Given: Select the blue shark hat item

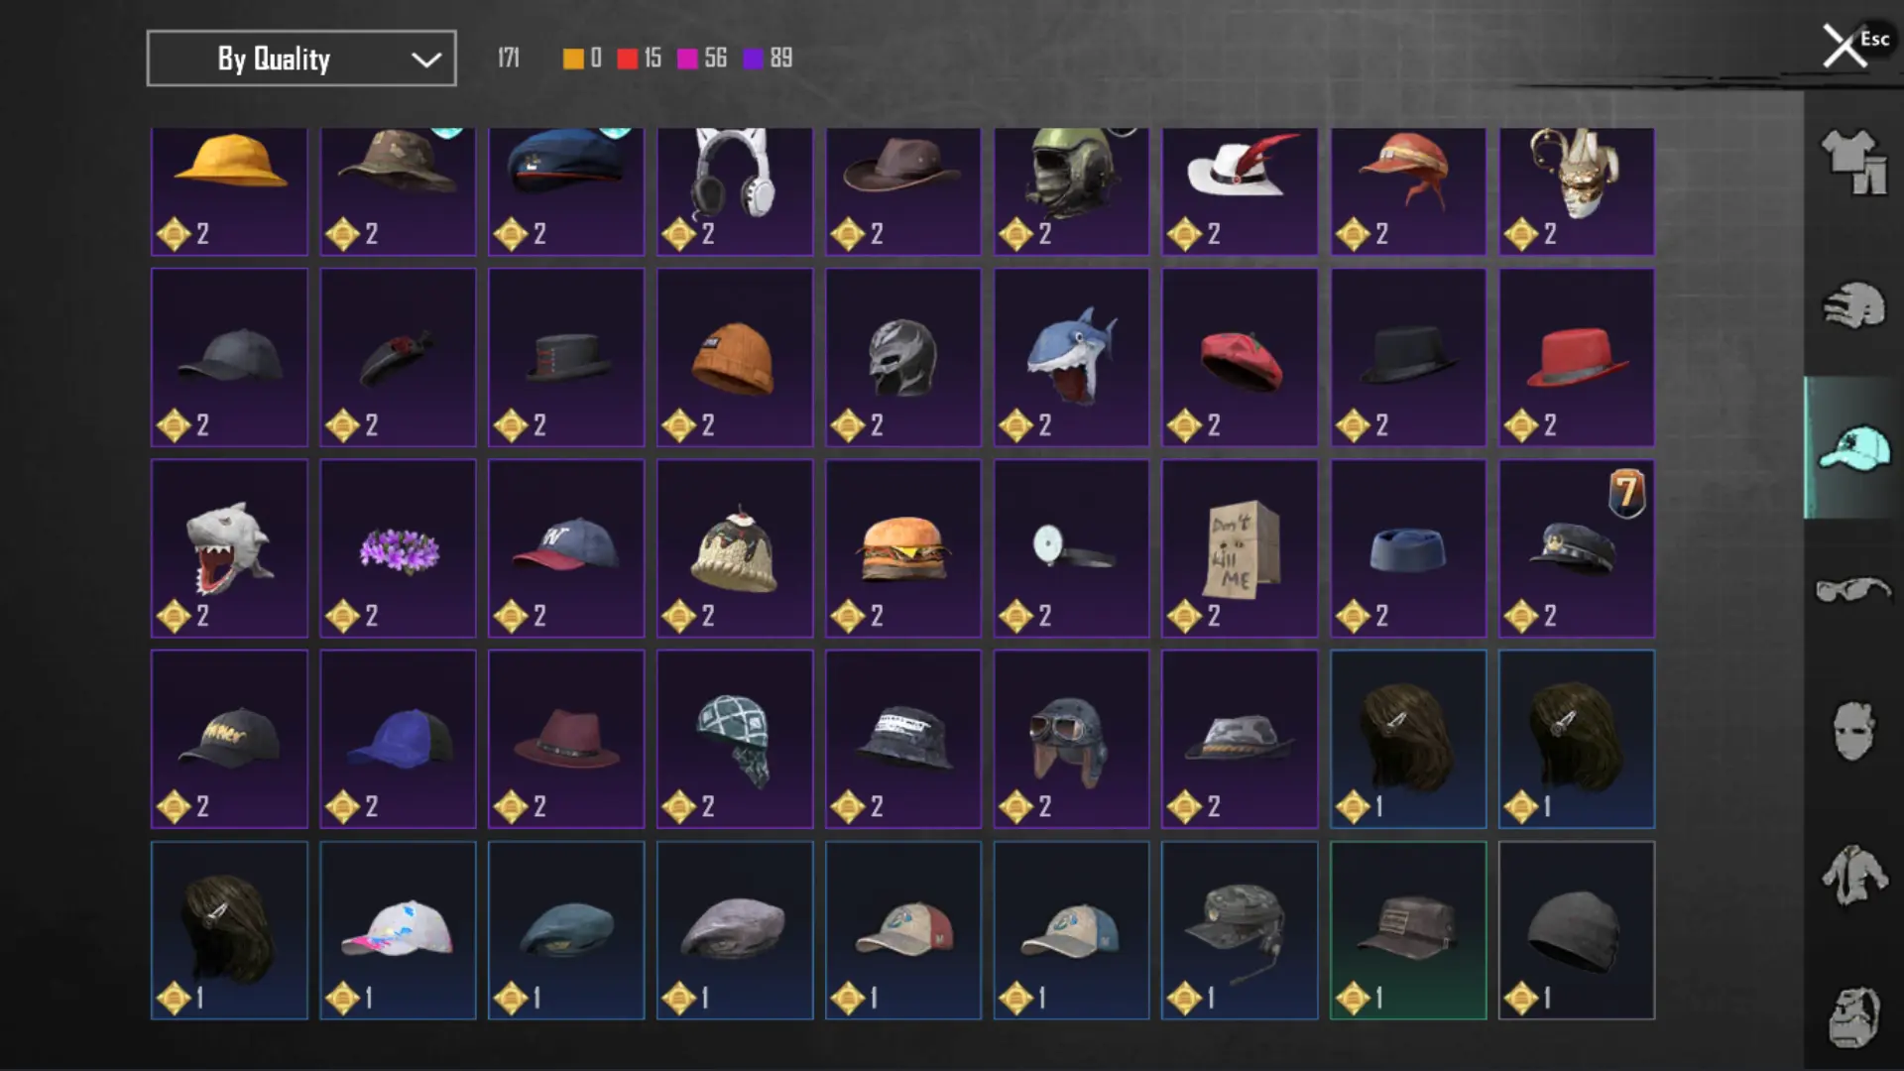Looking at the screenshot, I should click(x=1071, y=357).
